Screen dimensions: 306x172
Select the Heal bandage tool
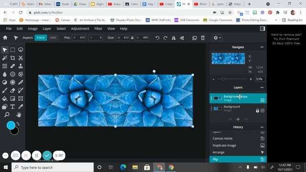[13, 66]
